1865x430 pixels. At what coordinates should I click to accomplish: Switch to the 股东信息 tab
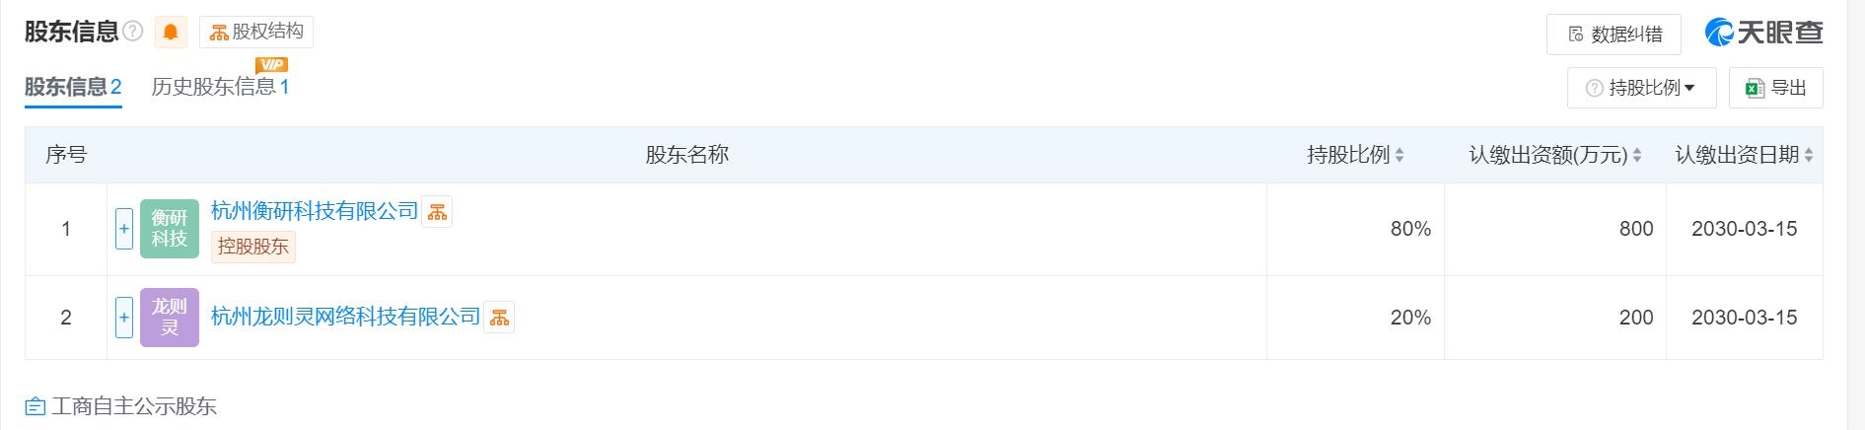point(73,87)
